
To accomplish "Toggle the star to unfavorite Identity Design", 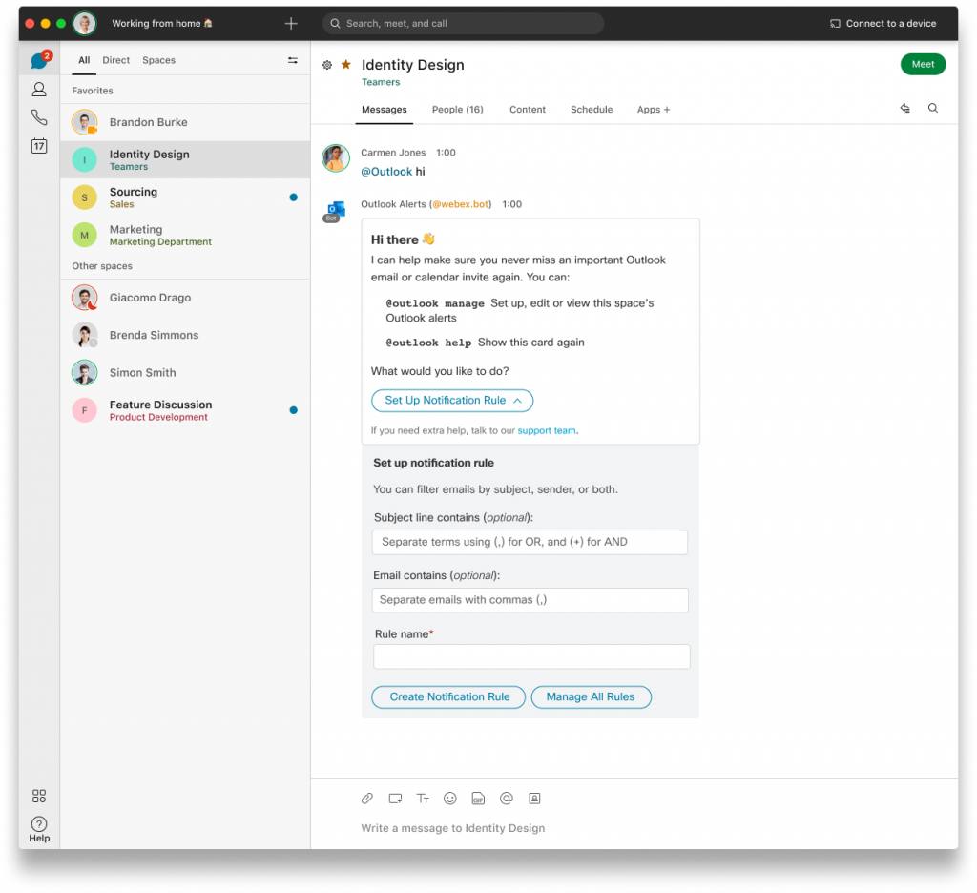I will point(344,64).
